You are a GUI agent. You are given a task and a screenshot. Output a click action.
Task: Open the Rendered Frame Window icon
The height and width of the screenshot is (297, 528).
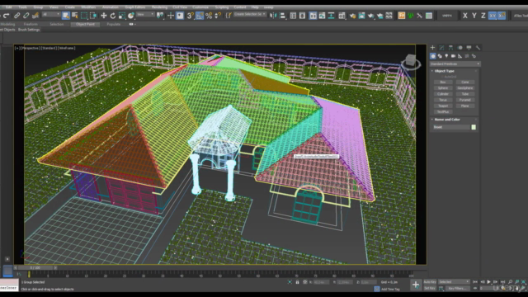(x=361, y=16)
